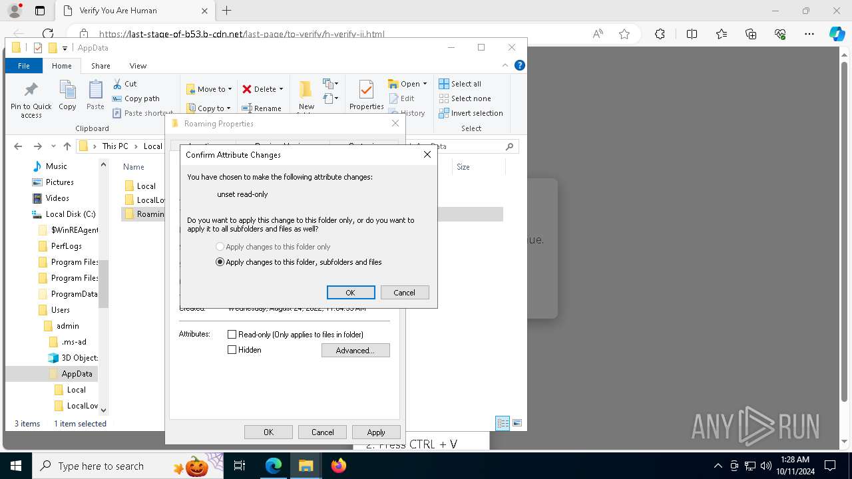
Task: Open the Copy to dropdown
Action: 208,108
